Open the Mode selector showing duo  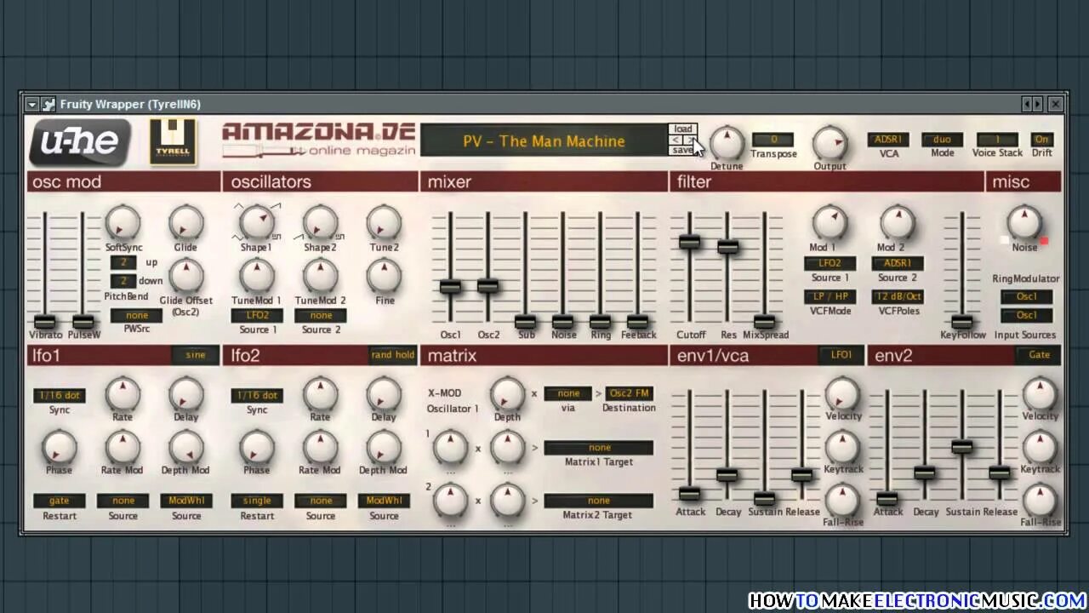[x=942, y=140]
